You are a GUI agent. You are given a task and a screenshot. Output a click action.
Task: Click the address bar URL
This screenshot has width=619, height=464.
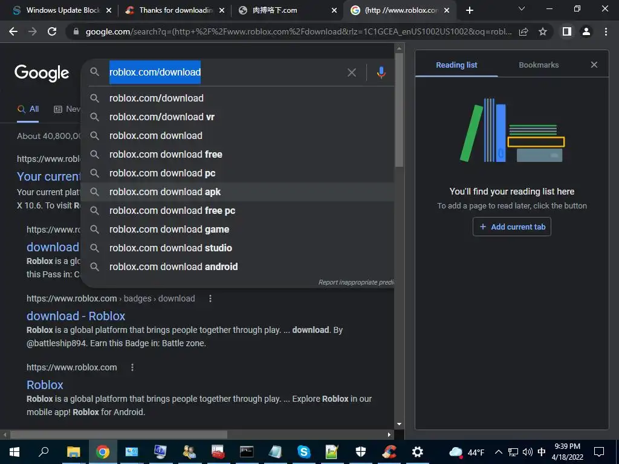tap(298, 31)
